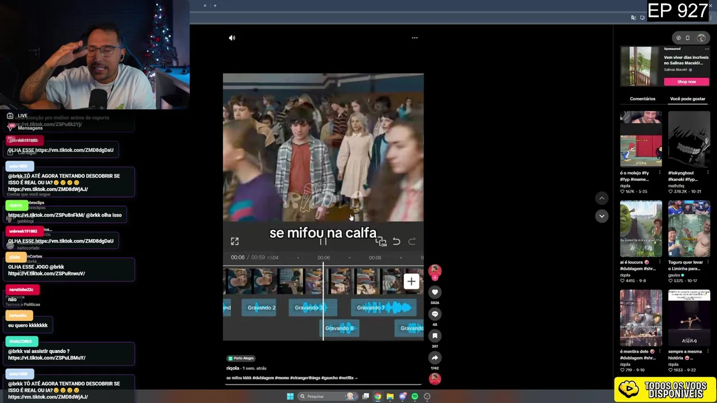Screen dimensions: 717x403
Task: Open Spotify from the taskbar
Action: pos(415,396)
